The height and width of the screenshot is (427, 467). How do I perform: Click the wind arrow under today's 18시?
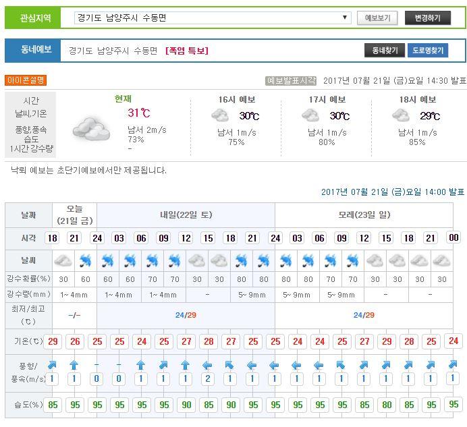pos(53,364)
